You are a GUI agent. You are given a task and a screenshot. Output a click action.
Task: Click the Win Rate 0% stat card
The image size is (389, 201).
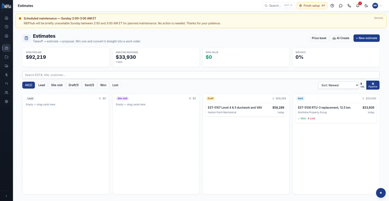pos(336,57)
